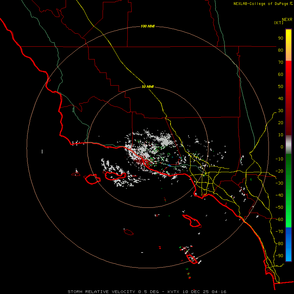Click the Santa Cruz Island outline

coord(116,176)
